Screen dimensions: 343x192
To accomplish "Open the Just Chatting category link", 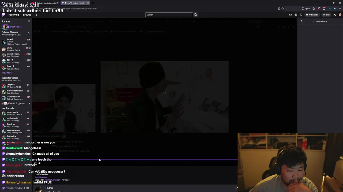I will [x=41, y=177].
